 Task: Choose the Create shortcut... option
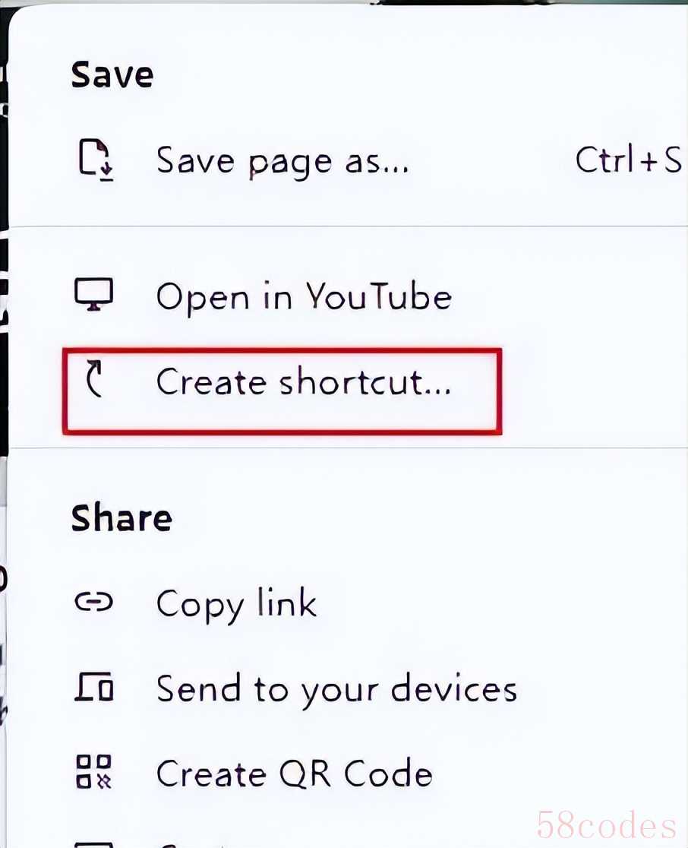tap(304, 381)
